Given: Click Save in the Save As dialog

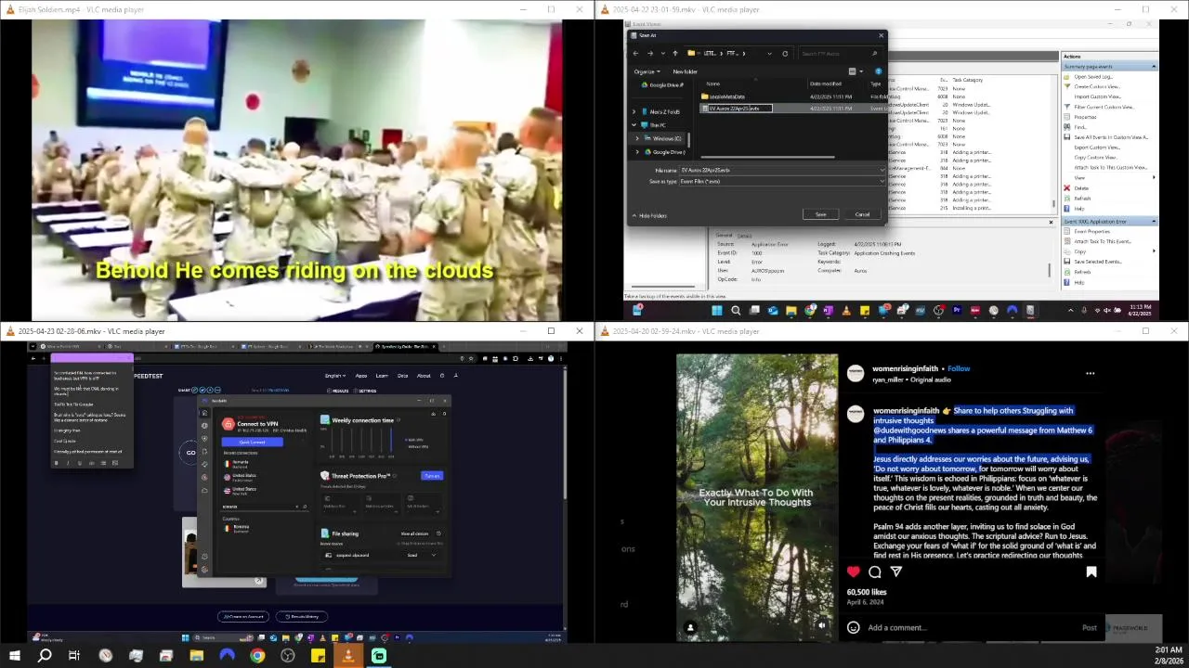Looking at the screenshot, I should (820, 214).
